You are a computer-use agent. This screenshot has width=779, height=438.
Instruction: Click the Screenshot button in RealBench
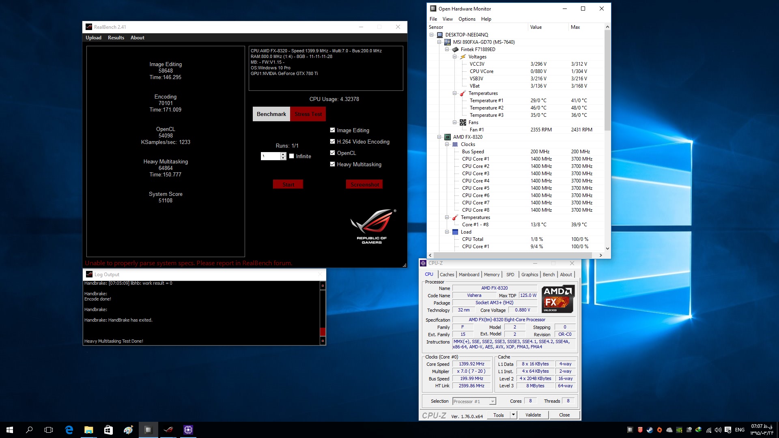(364, 184)
